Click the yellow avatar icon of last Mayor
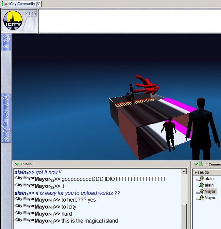 point(201,198)
